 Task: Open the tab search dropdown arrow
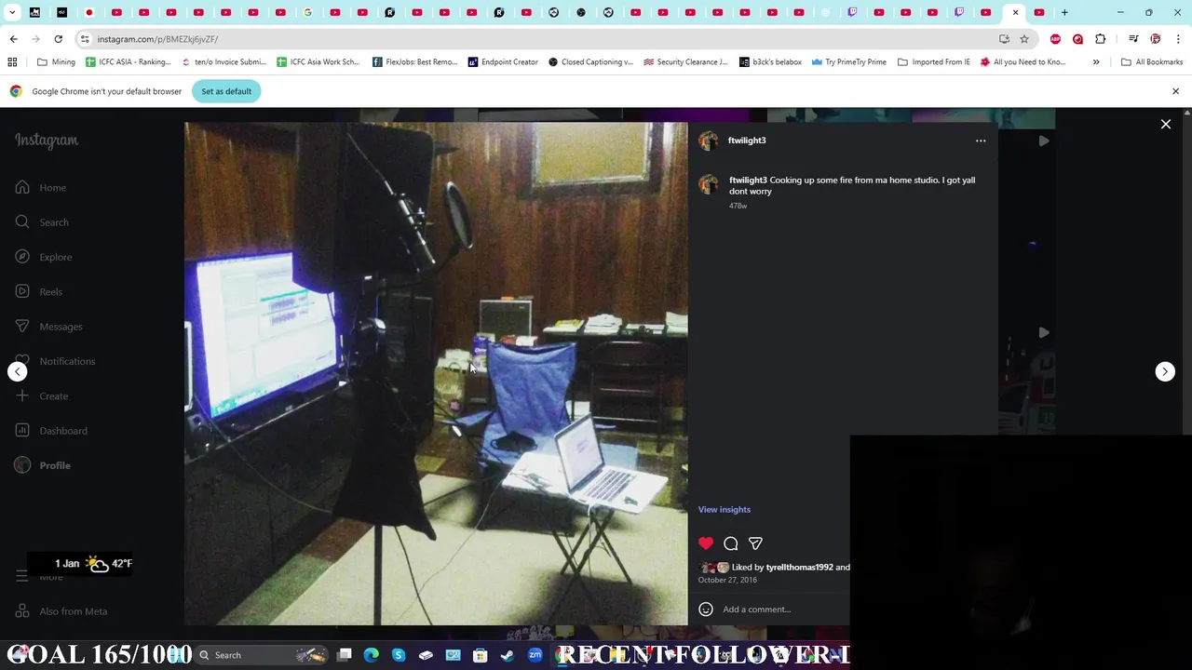12,13
